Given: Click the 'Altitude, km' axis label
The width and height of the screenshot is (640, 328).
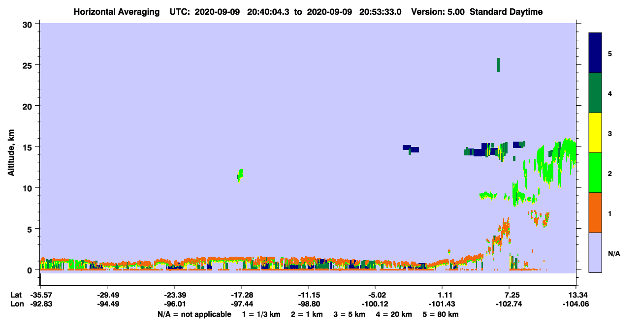Looking at the screenshot, I should point(11,151).
